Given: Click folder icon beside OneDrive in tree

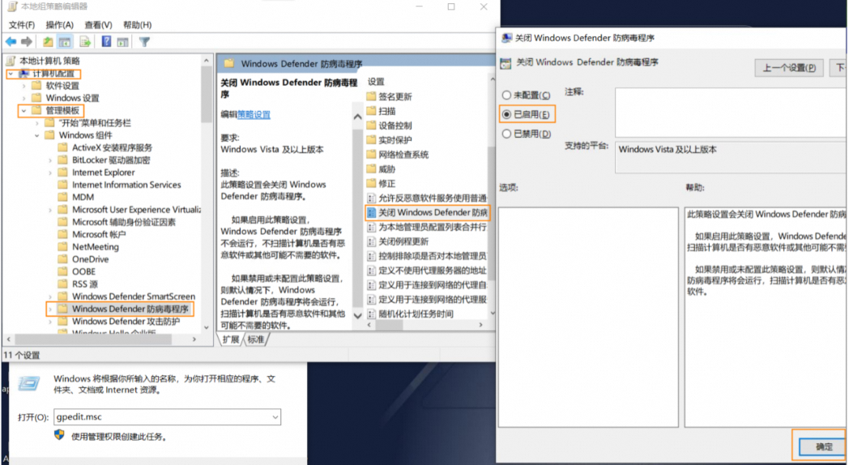Looking at the screenshot, I should click(63, 258).
